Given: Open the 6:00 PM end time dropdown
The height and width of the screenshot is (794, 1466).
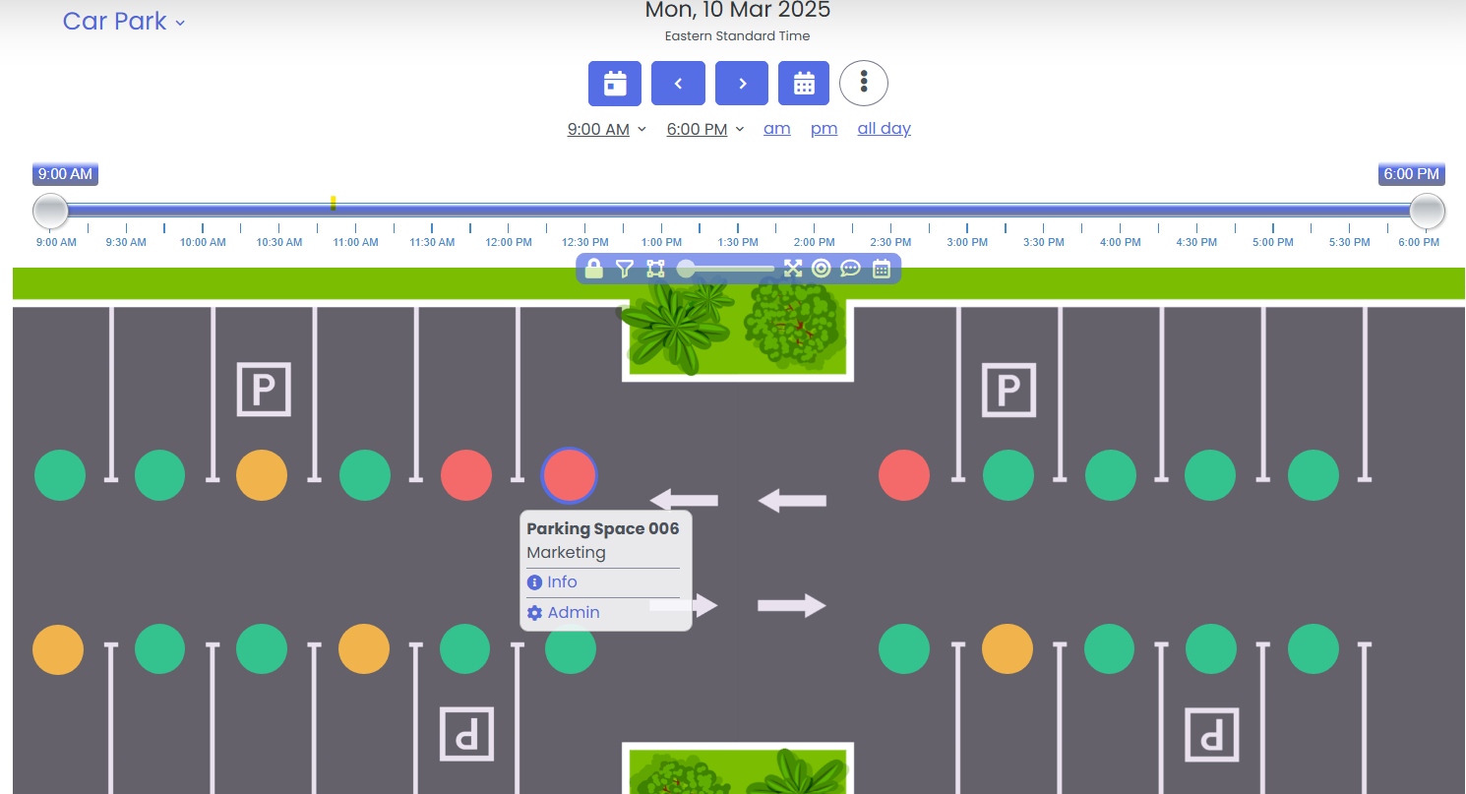Looking at the screenshot, I should pos(704,129).
